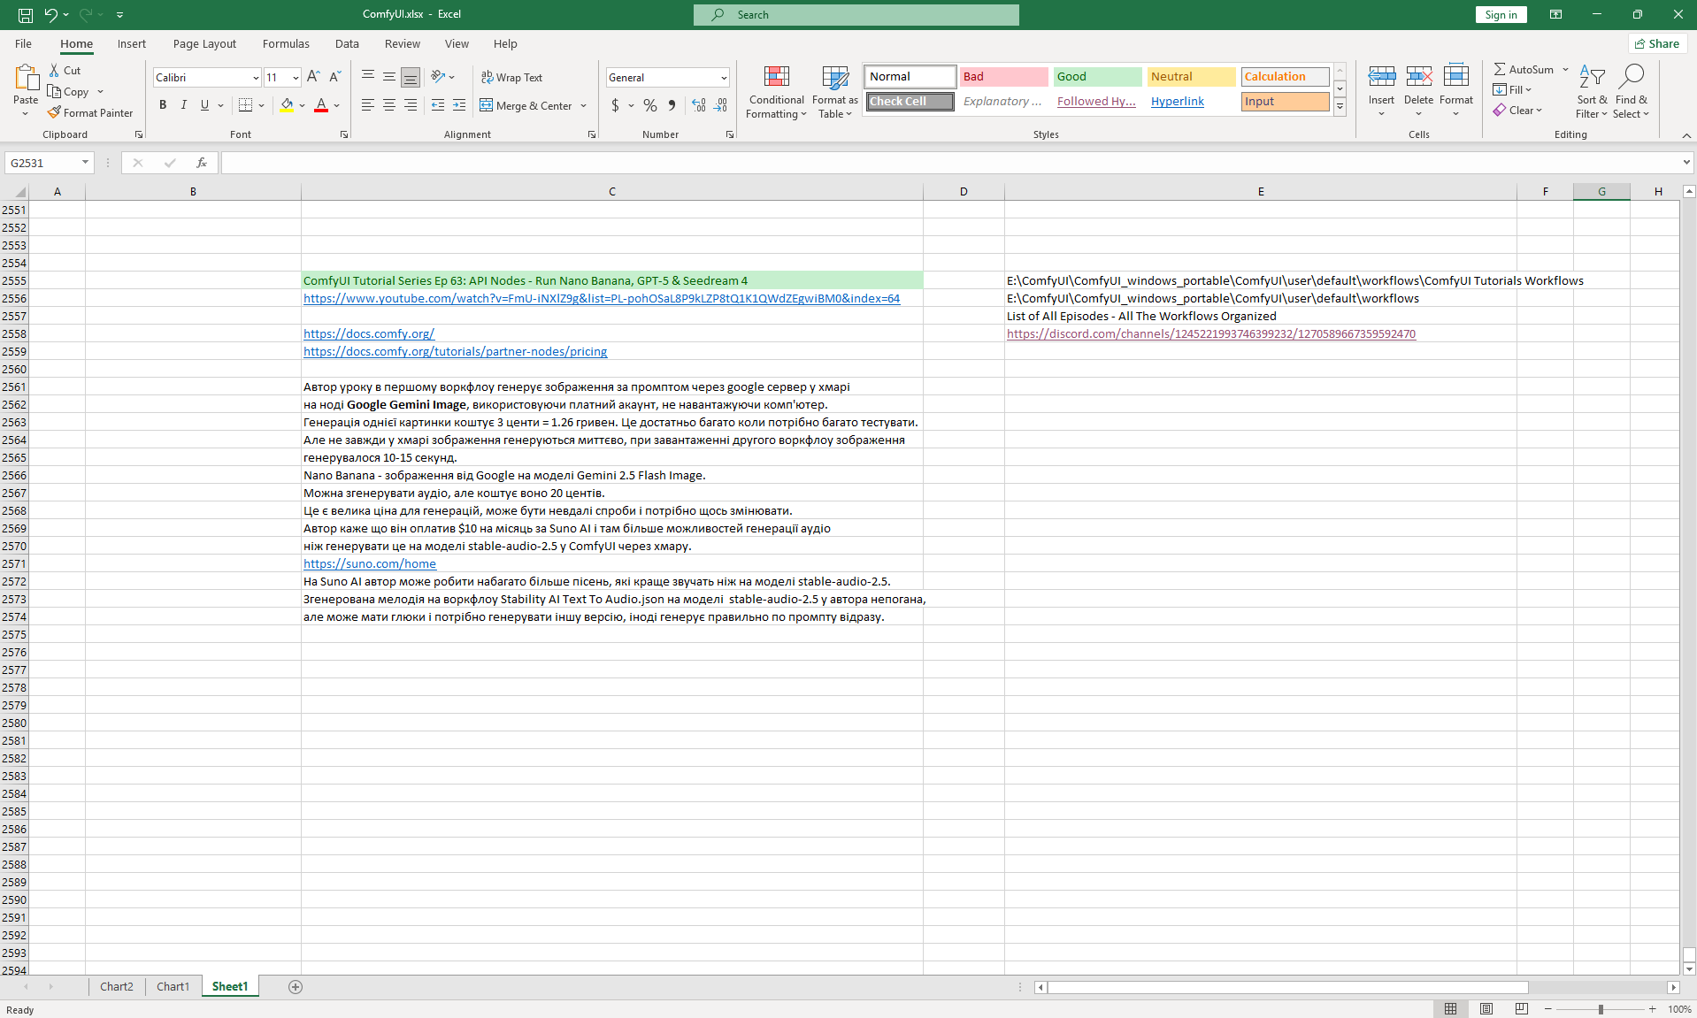Screen dimensions: 1697x1018
Task: Click Delete cells icon
Action: tap(1418, 77)
